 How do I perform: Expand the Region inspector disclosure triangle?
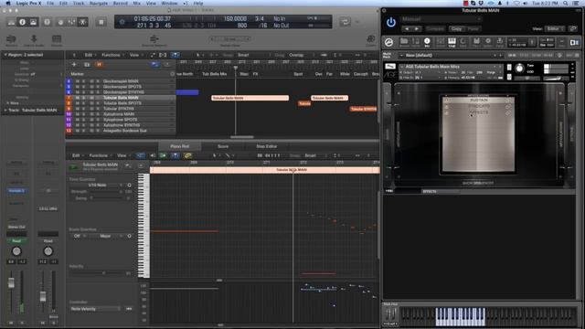tap(5, 55)
